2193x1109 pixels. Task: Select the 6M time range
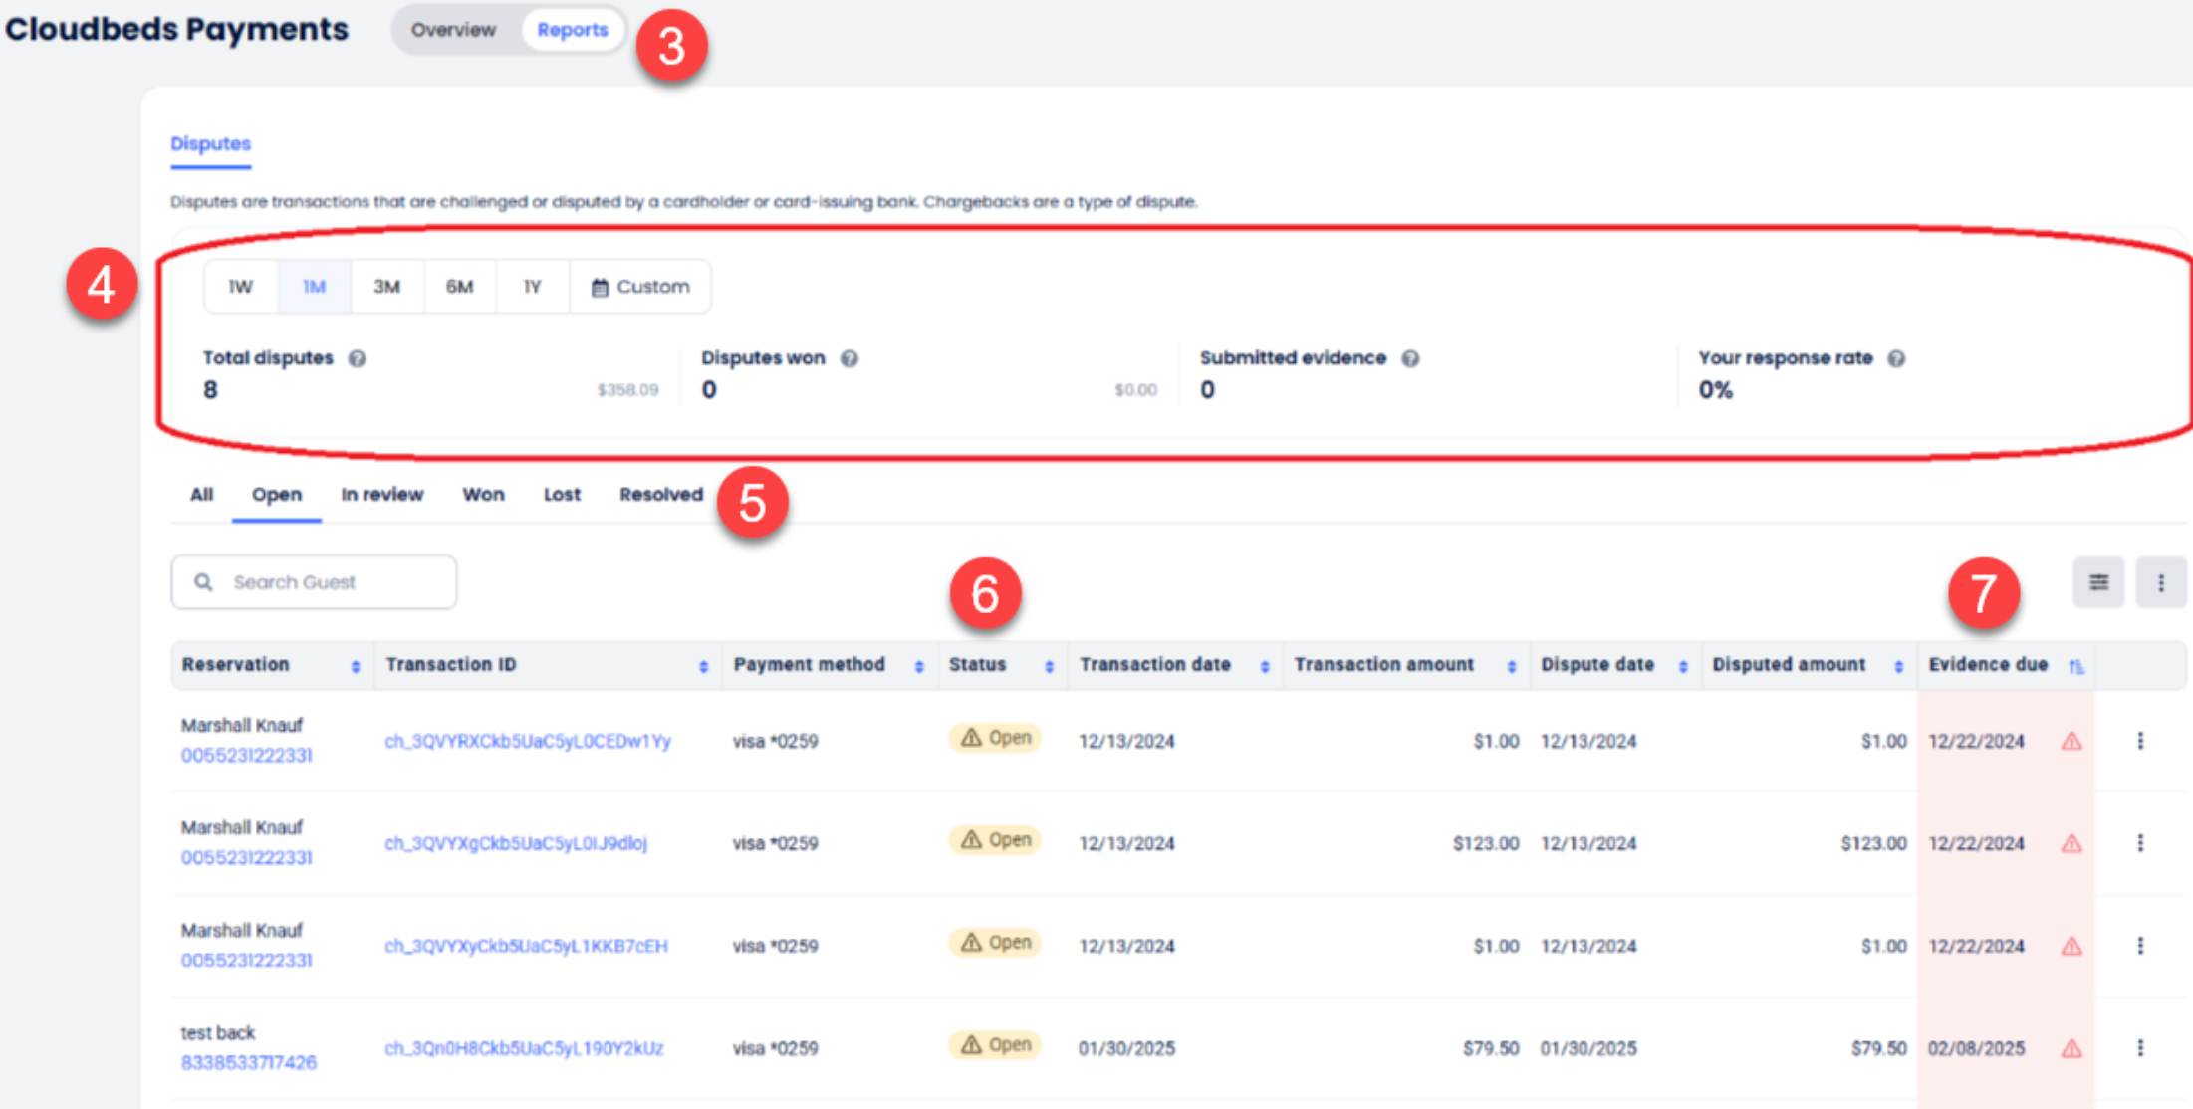(x=459, y=287)
